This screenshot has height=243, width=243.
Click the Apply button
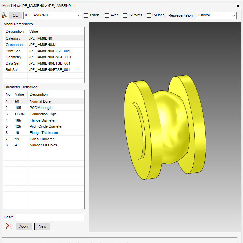coord(24,226)
